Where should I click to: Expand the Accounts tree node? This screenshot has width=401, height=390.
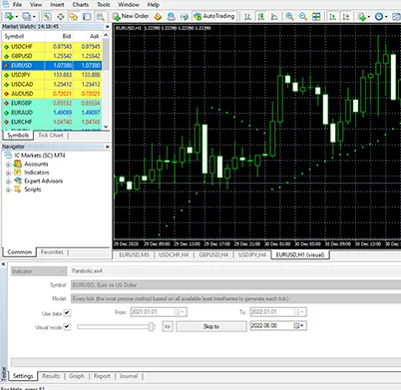coord(8,165)
